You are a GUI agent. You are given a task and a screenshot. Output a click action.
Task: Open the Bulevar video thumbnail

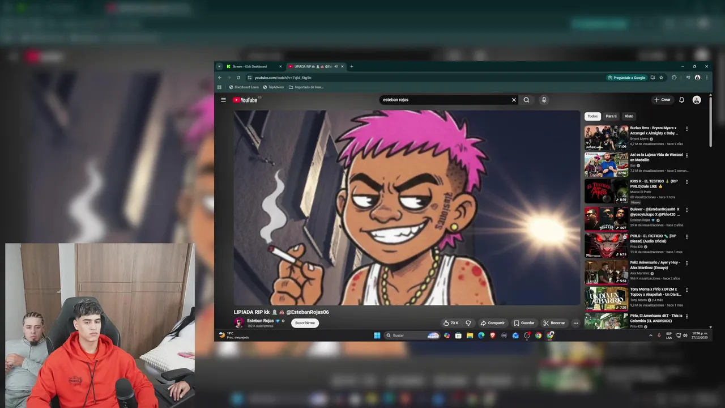606,219
